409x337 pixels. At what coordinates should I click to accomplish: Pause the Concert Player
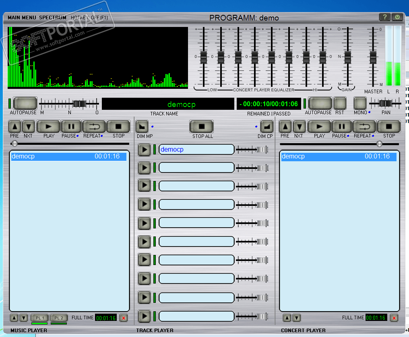pyautogui.click(x=342, y=127)
